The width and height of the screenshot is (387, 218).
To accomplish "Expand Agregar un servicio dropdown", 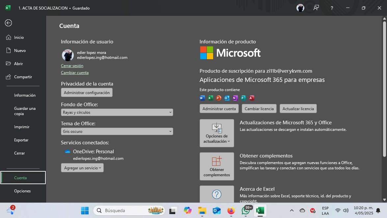I will point(82,168).
